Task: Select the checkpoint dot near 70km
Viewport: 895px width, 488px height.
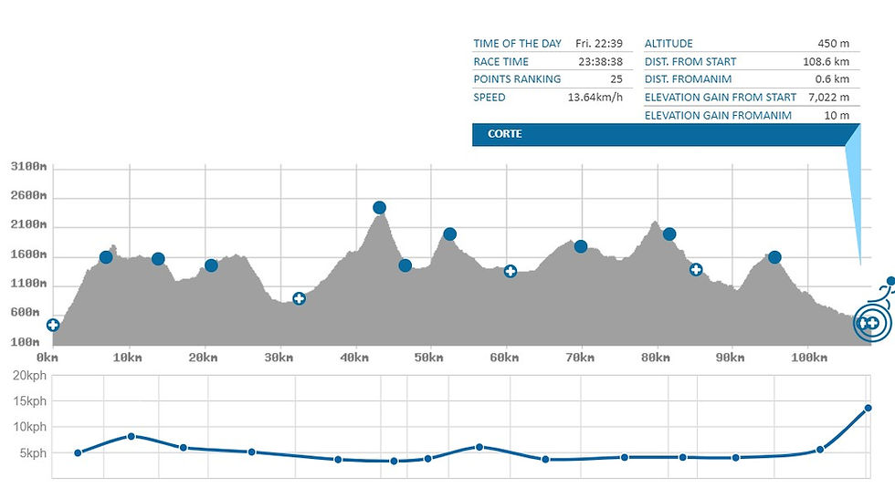Action: click(581, 246)
